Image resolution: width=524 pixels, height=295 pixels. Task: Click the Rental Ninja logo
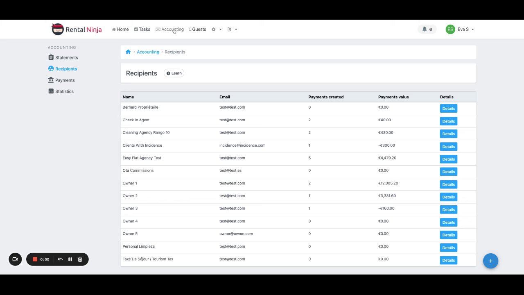[x=77, y=29]
